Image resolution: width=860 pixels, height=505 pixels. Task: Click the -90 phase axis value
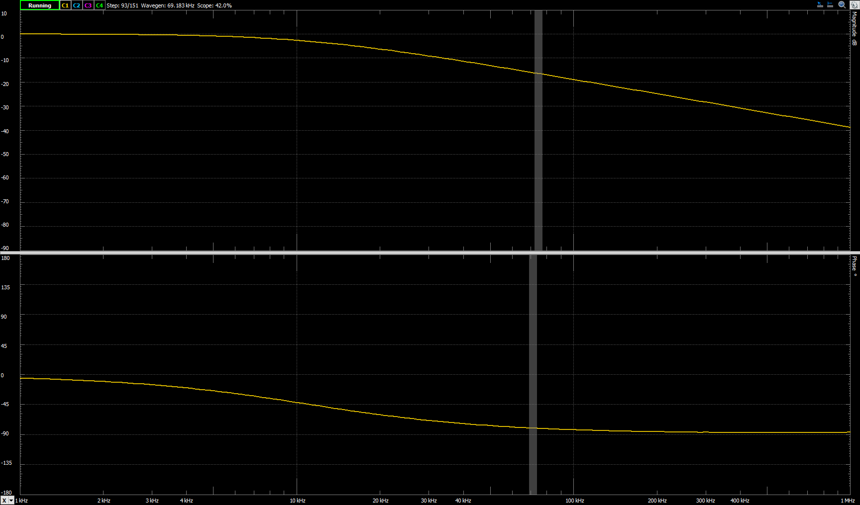(x=5, y=434)
